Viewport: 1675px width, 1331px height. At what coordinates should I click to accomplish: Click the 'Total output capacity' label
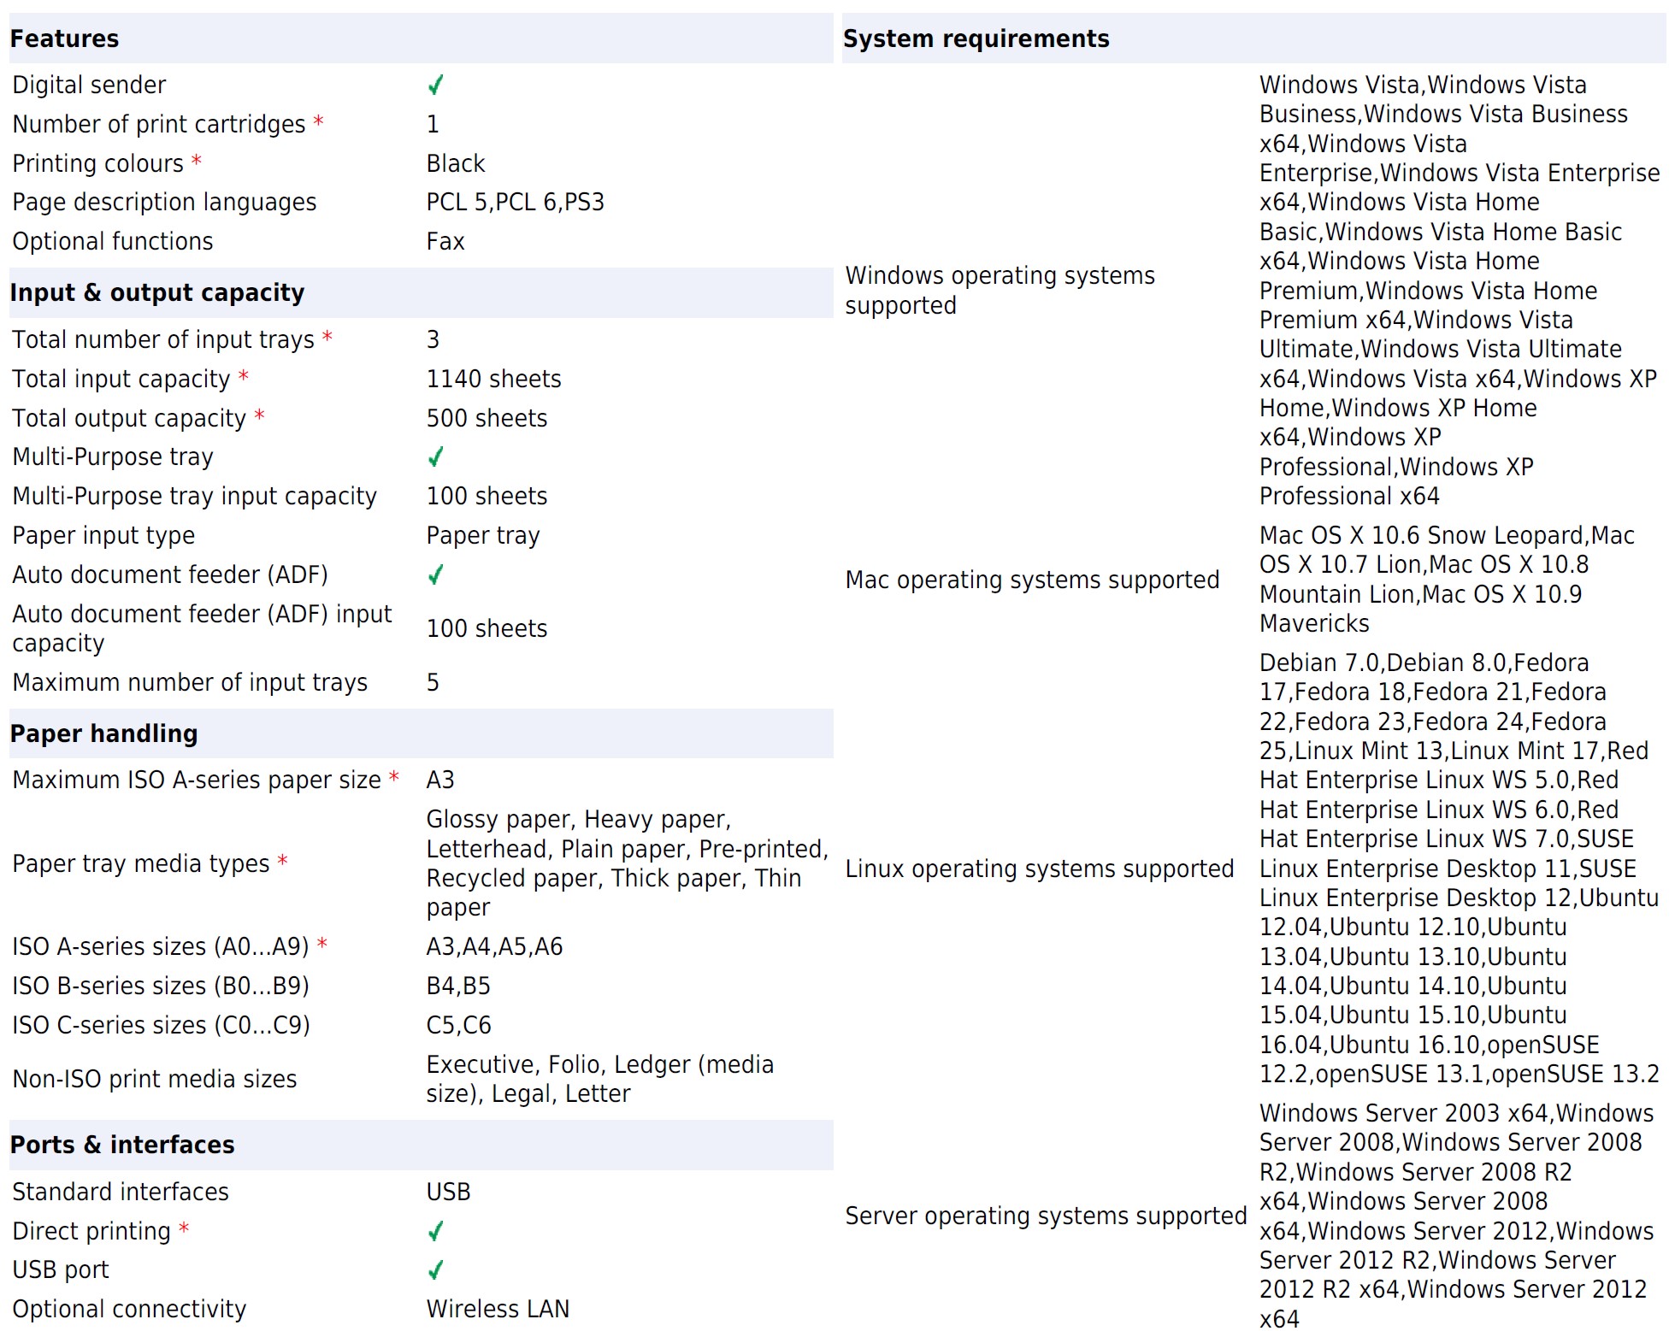pos(129,418)
